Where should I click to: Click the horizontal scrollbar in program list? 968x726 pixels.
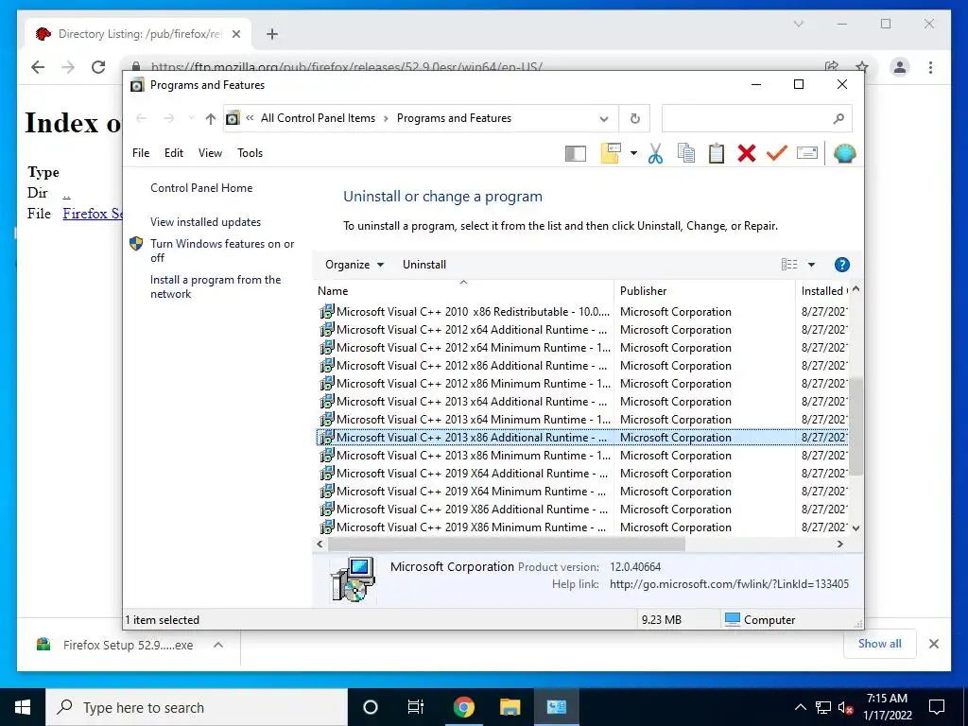click(507, 544)
